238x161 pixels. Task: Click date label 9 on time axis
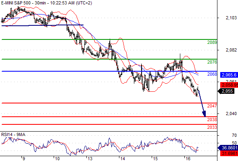point(24,159)
